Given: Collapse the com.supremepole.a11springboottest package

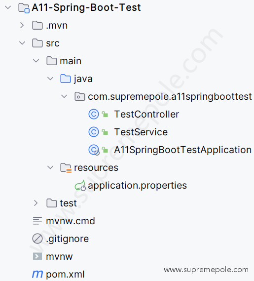Looking at the screenshot, I should pos(64,96).
